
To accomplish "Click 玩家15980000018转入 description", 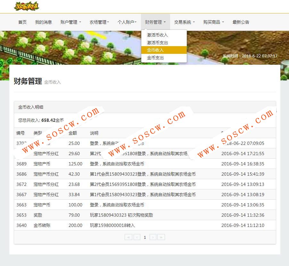I will (112, 225).
